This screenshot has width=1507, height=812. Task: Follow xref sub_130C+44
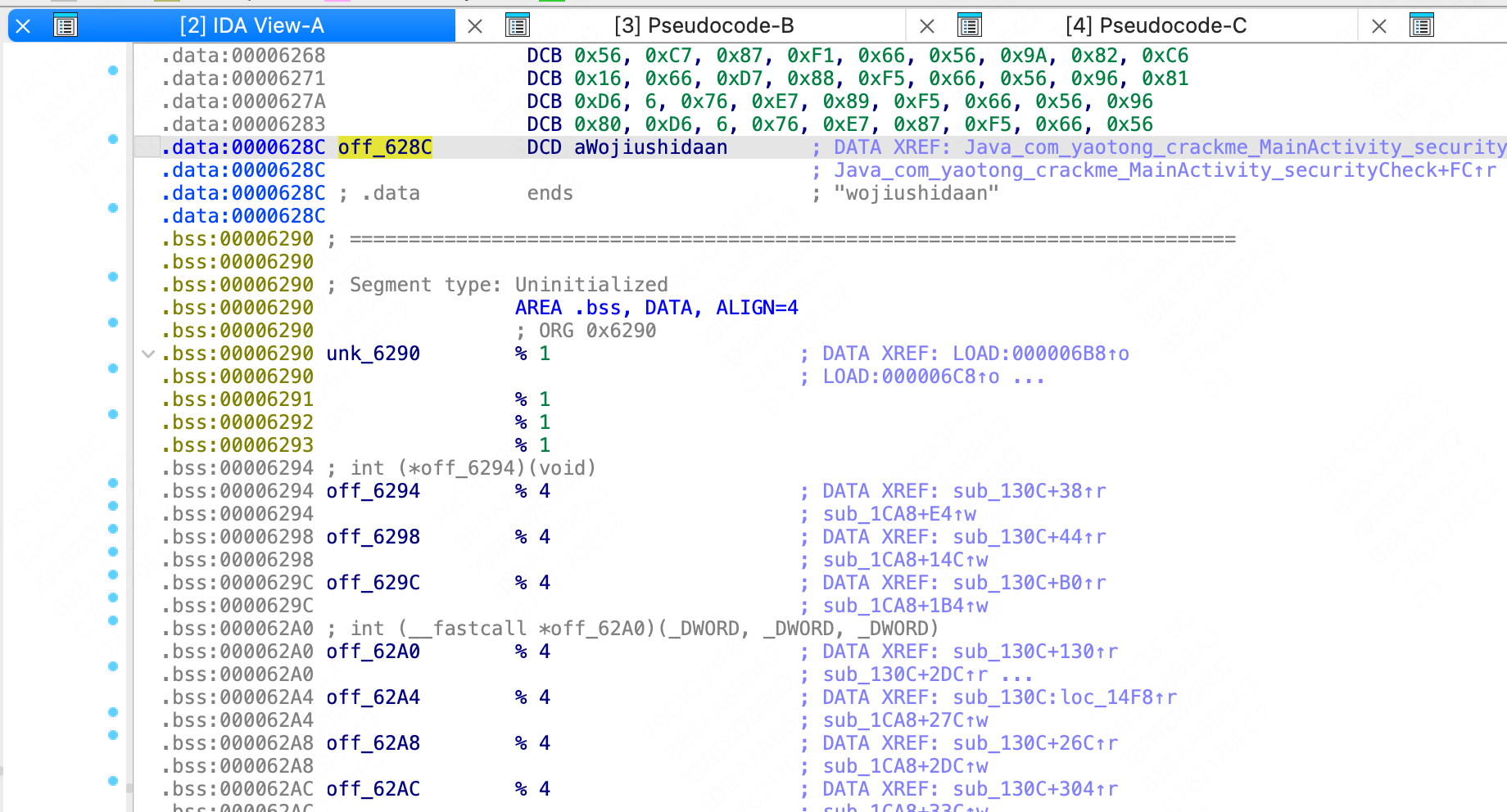1030,537
